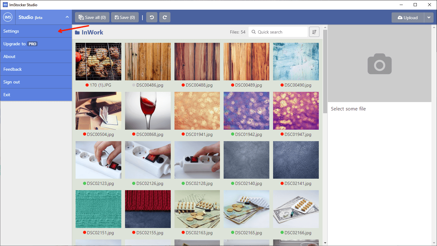The width and height of the screenshot is (437, 246).
Task: Click the camera preview placeholder
Action: (379, 64)
